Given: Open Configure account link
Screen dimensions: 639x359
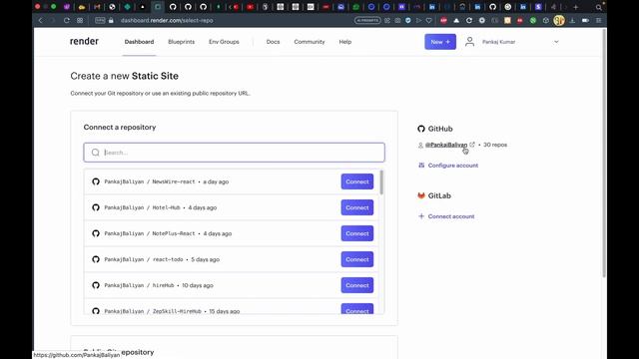Looking at the screenshot, I should click(452, 166).
